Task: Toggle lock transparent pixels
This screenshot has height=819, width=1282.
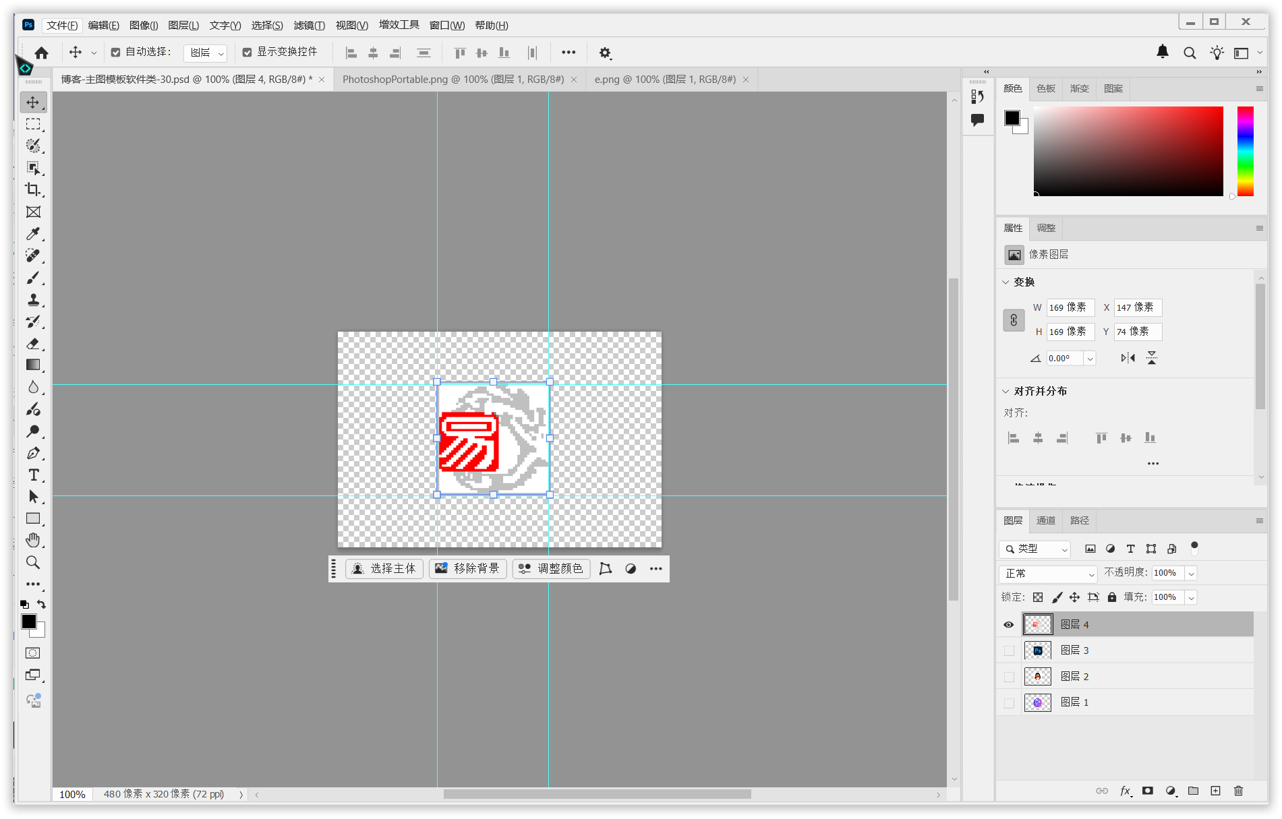Action: pyautogui.click(x=1038, y=597)
